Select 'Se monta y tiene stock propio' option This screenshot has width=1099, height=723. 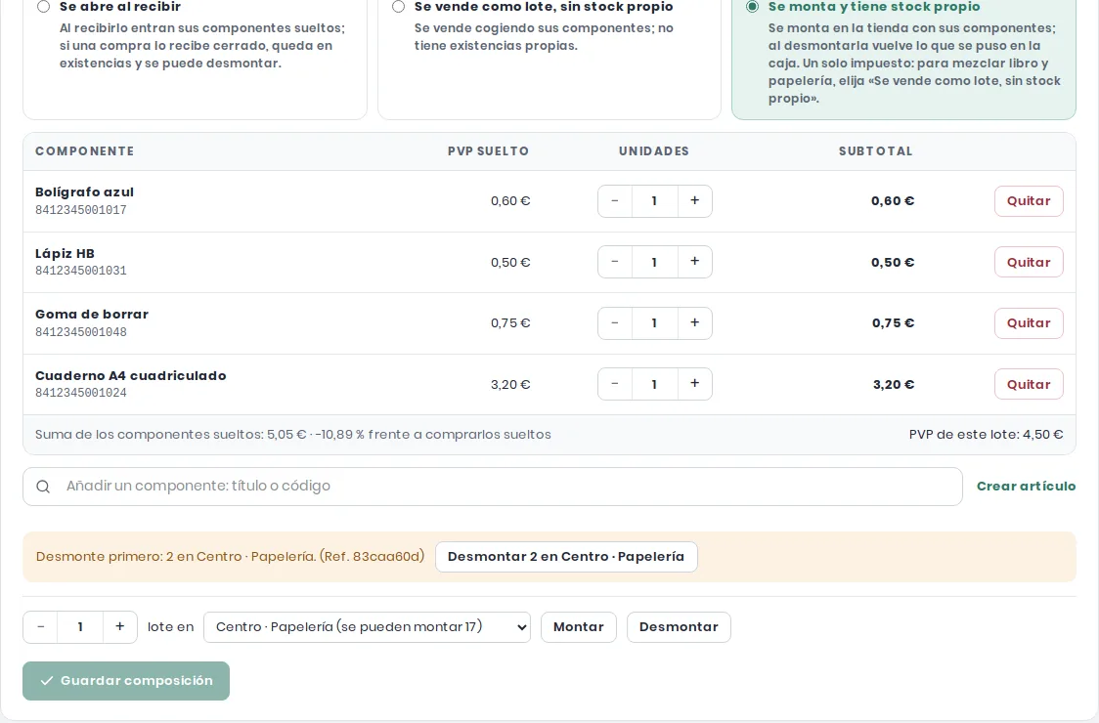point(752,7)
